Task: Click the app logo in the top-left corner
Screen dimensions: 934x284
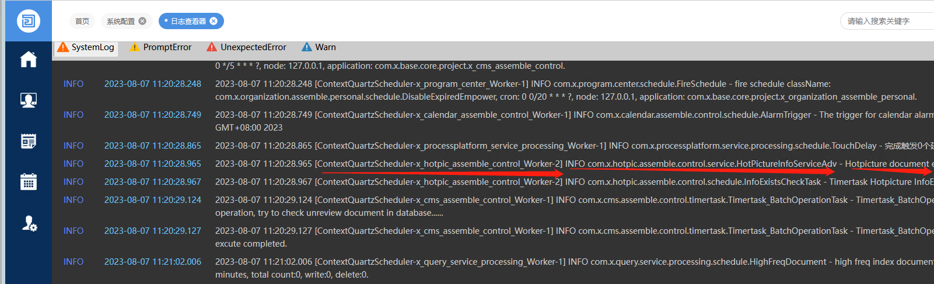Action: click(28, 21)
